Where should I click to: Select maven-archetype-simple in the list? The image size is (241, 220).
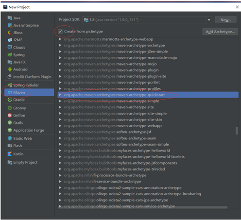[x=148, y=101]
